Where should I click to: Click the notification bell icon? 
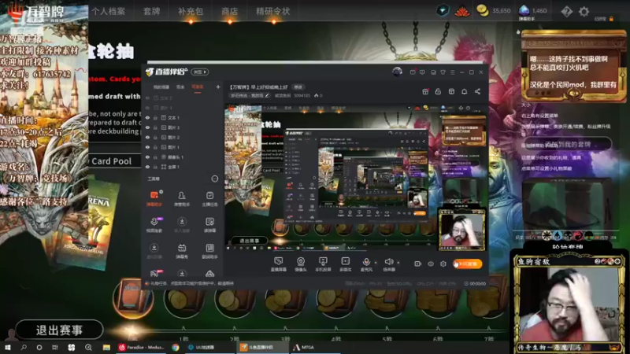click(x=464, y=91)
